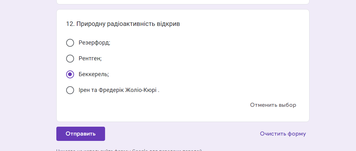The image size is (356, 151).
Task: Click the Google Forms password warning text
Action: pos(129,150)
